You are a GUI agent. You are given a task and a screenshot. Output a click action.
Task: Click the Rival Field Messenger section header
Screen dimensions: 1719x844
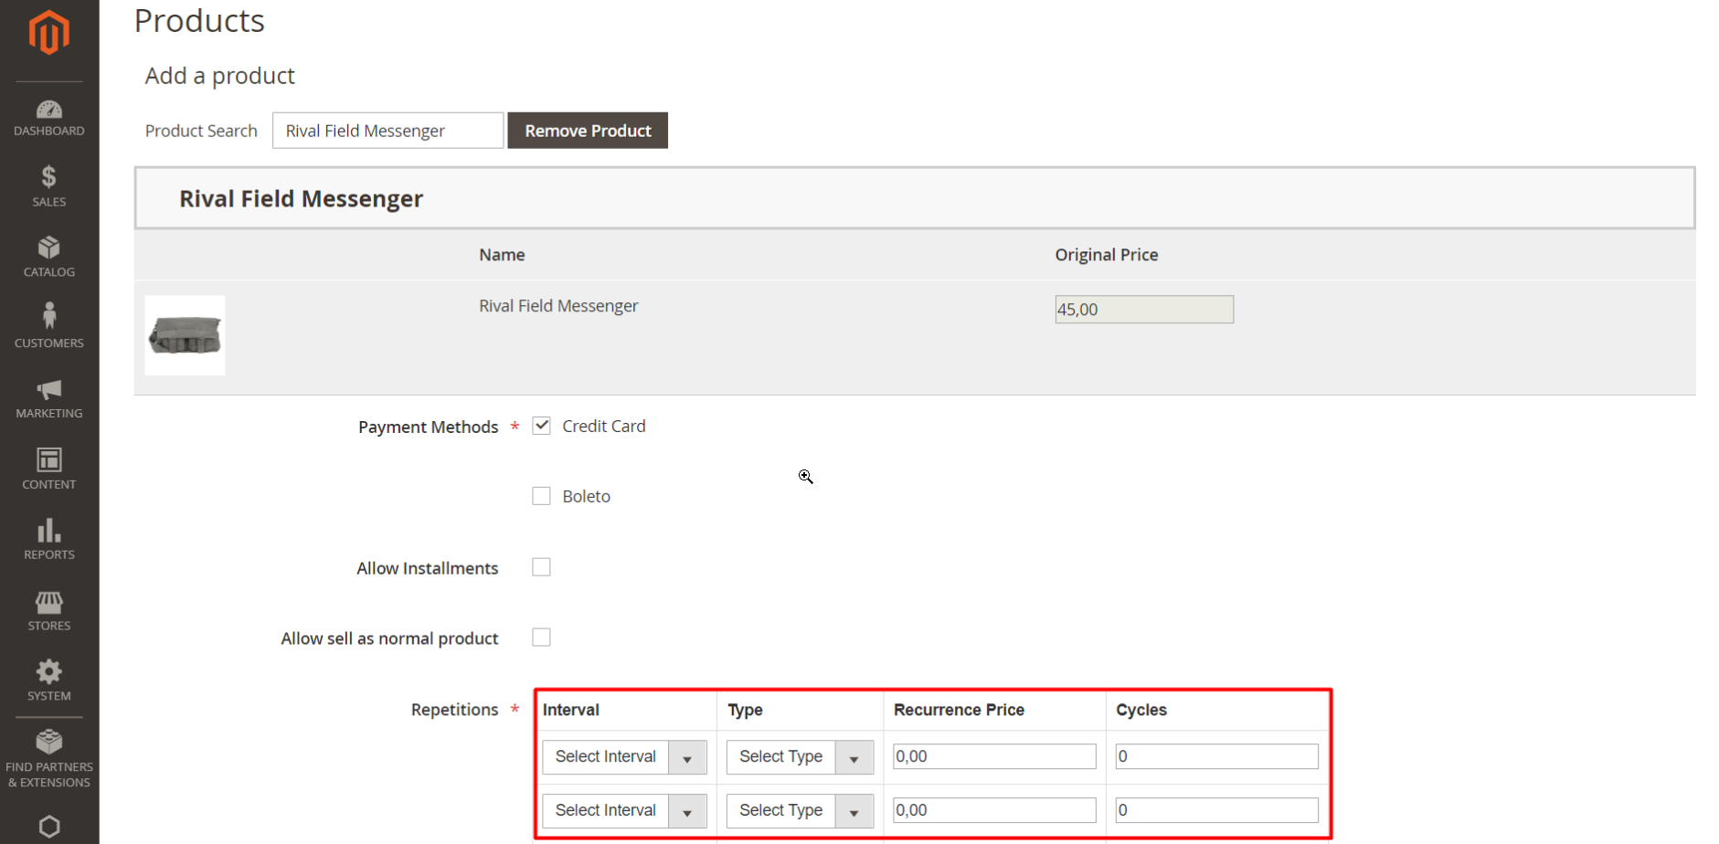pyautogui.click(x=915, y=198)
